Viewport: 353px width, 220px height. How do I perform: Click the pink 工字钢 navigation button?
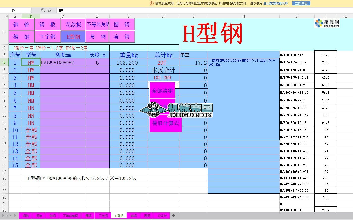[x=47, y=37]
